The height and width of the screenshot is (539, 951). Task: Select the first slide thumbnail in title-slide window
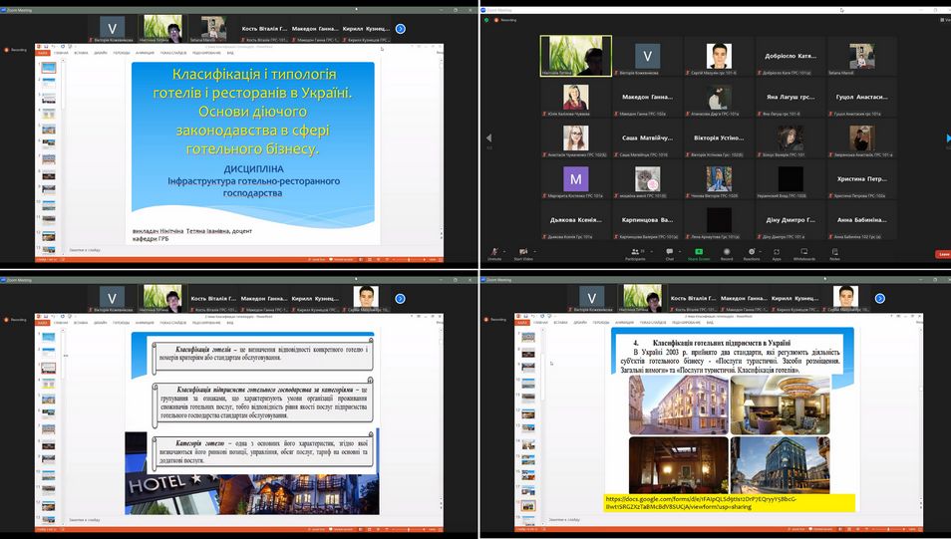coord(49,68)
